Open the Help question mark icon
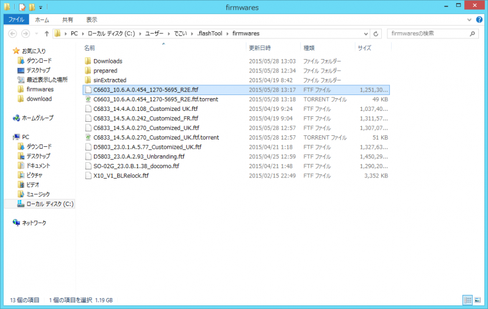This screenshot has width=488, height=309. 479,20
